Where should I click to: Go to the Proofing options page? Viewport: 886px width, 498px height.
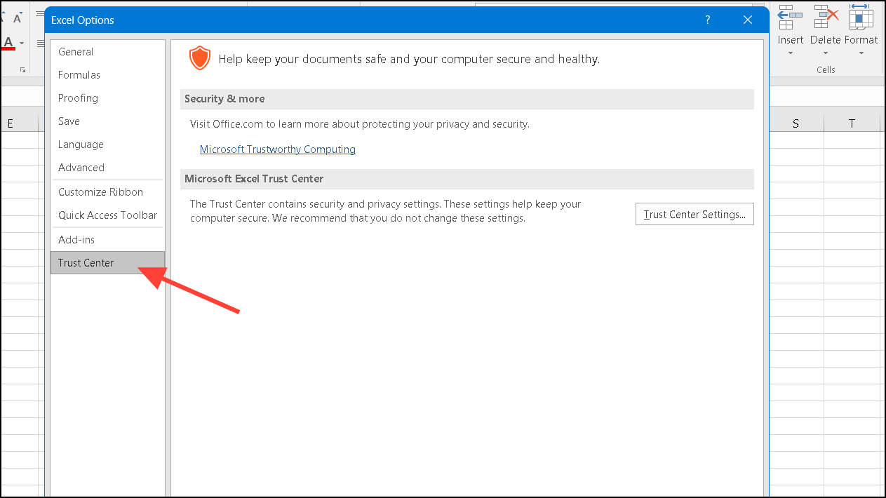click(x=78, y=98)
